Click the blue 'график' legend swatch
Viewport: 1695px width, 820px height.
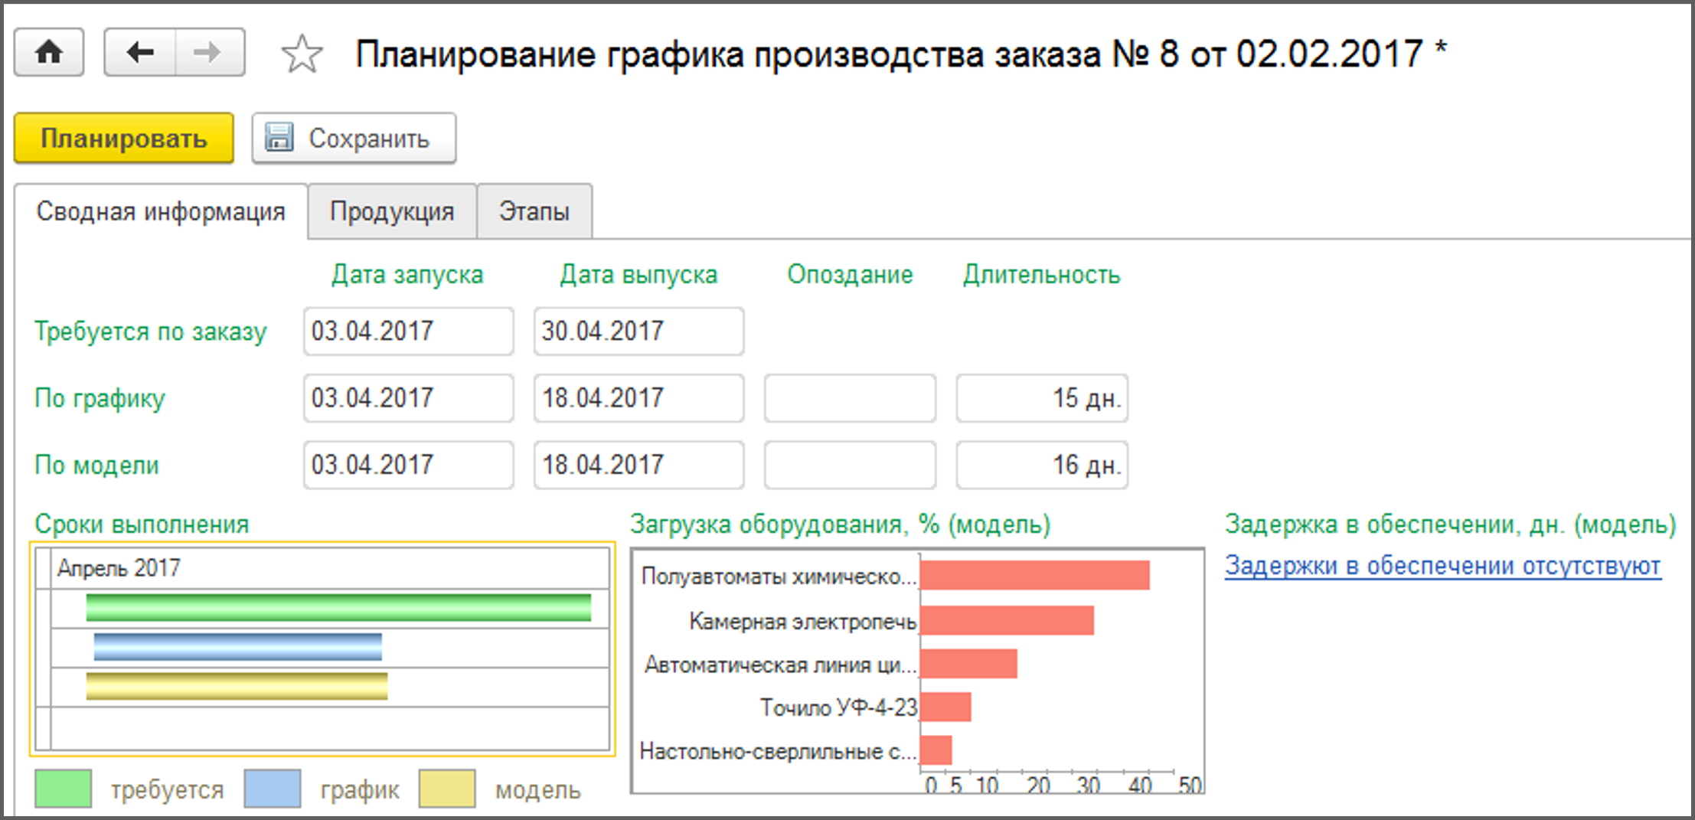click(272, 789)
